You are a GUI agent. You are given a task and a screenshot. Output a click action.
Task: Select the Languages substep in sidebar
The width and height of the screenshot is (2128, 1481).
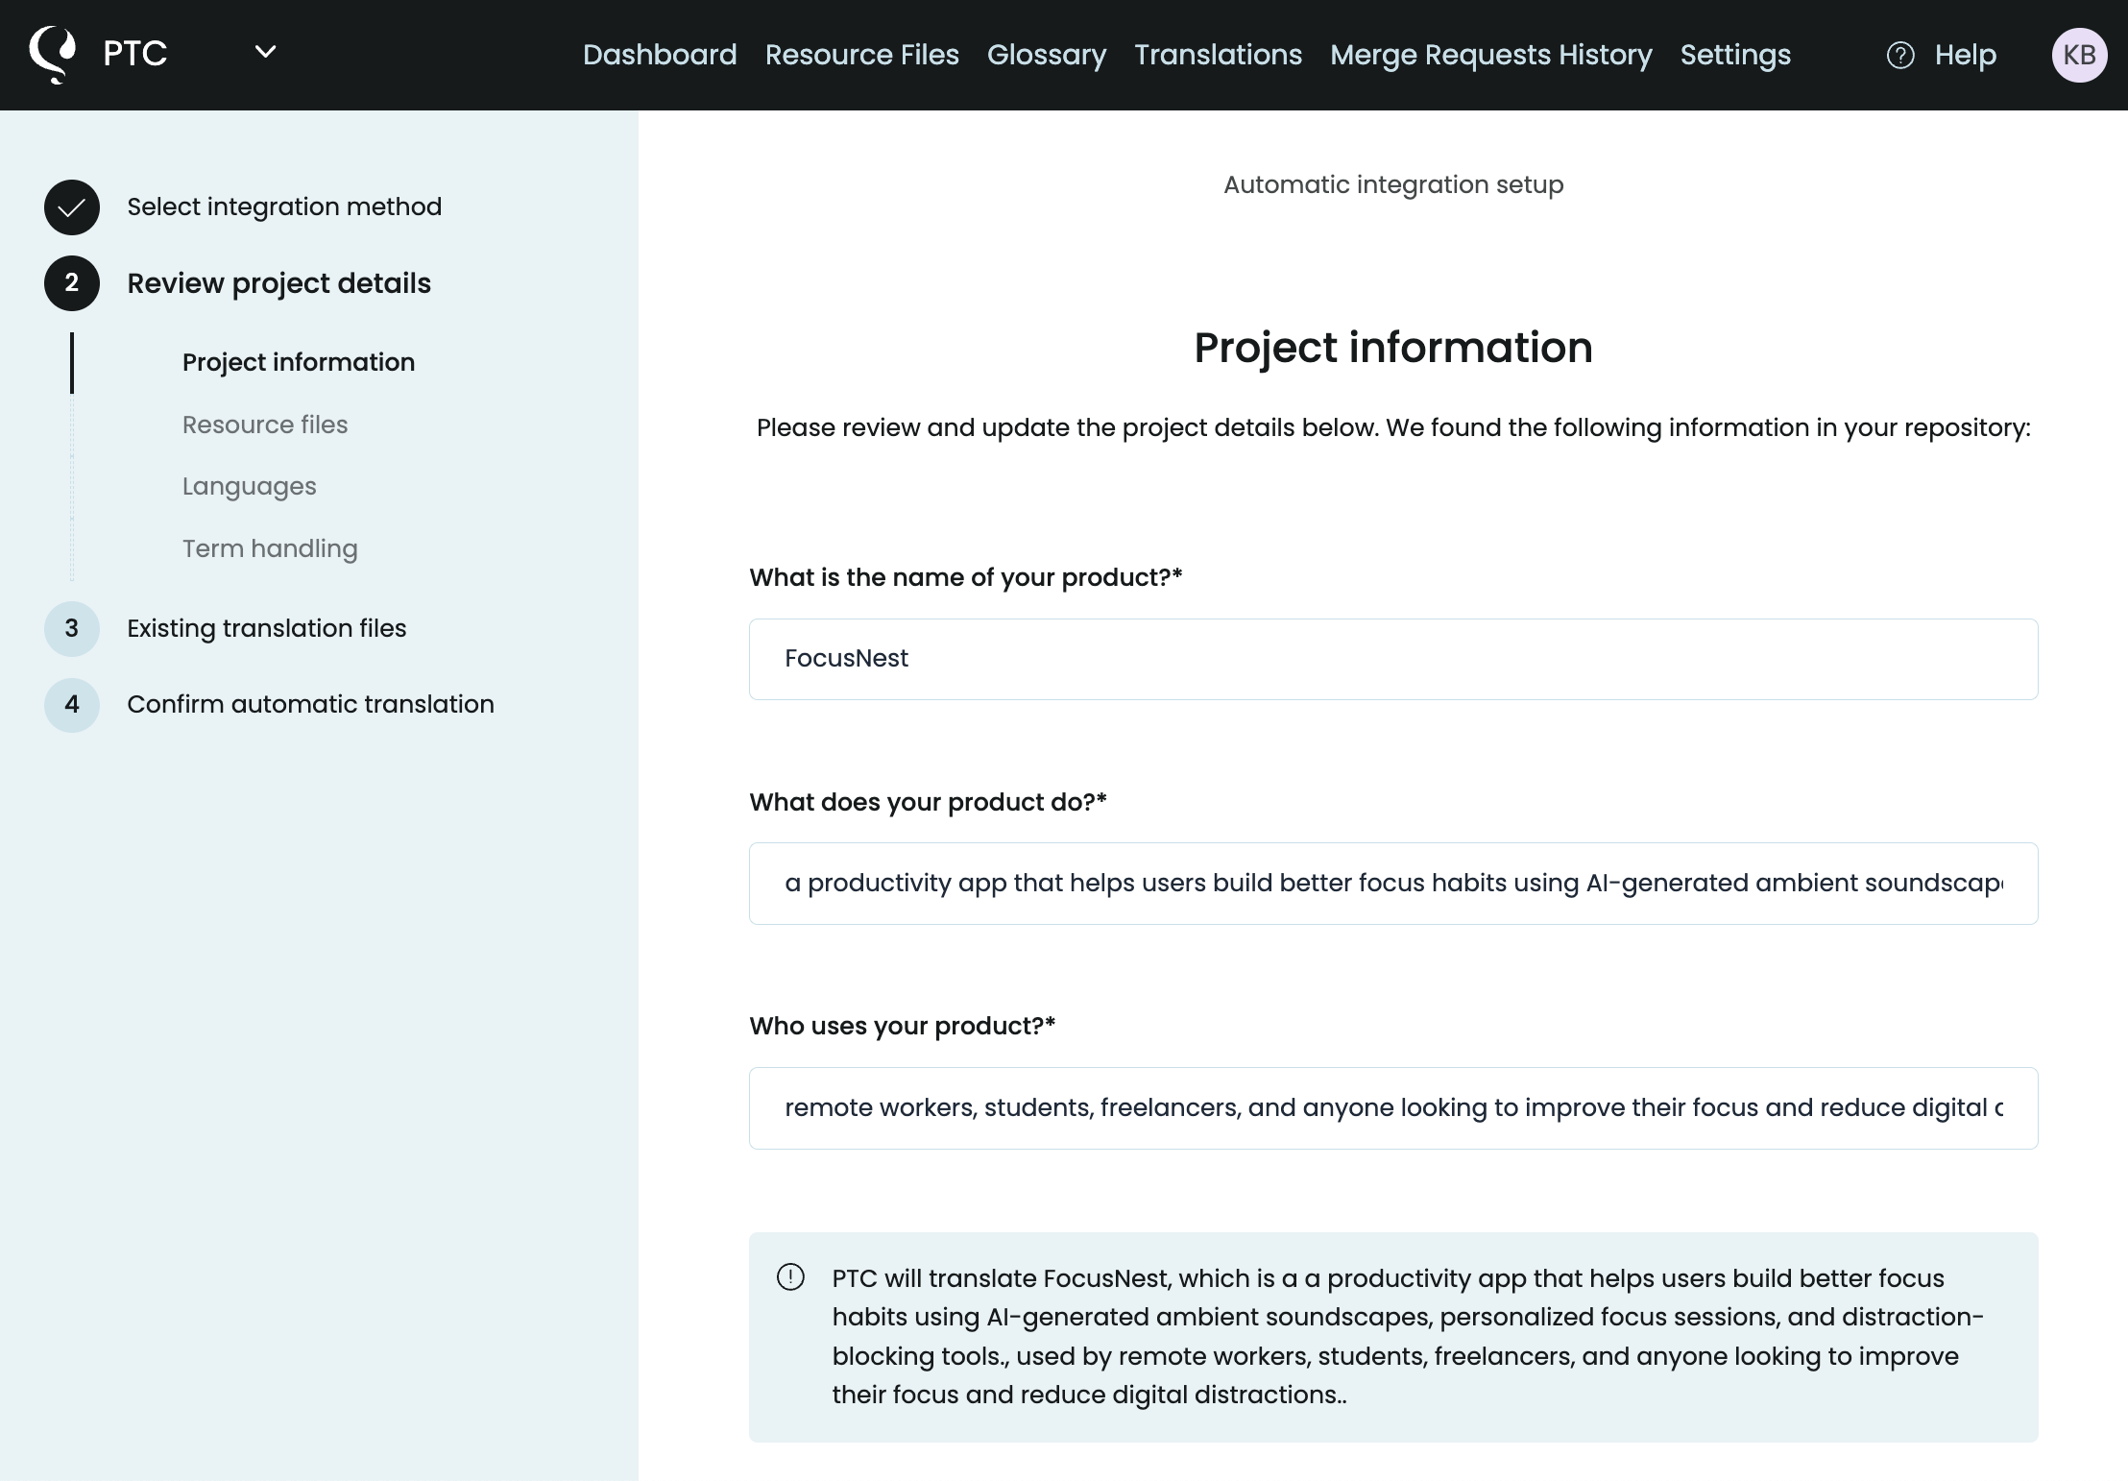click(x=250, y=487)
